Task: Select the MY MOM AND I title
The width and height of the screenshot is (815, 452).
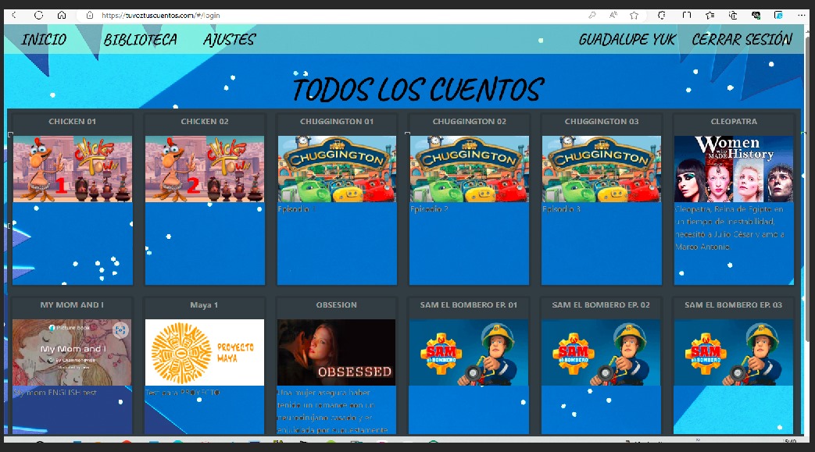Action: 72,305
